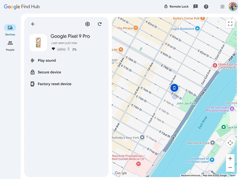Click the NewYork-Presbyterian hospital pin

[138, 164]
